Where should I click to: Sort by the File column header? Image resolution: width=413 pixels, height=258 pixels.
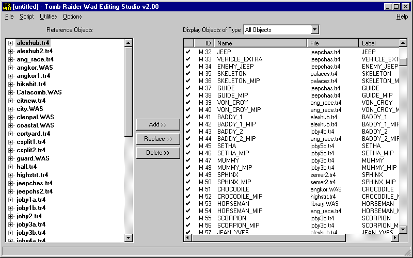pyautogui.click(x=333, y=43)
